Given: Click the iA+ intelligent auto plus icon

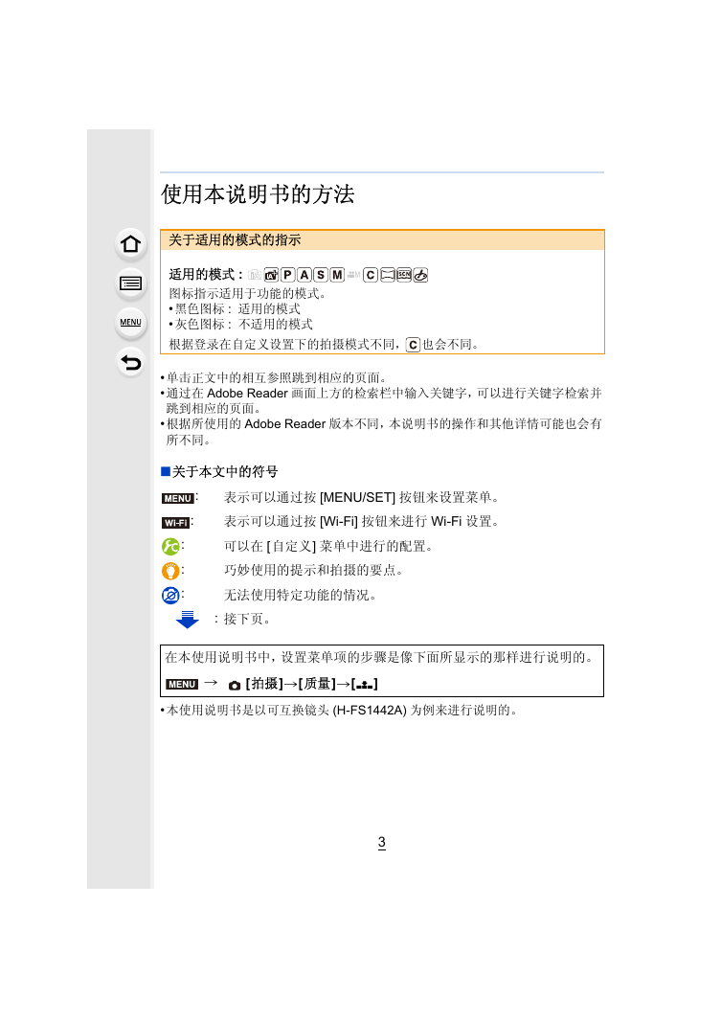Looking at the screenshot, I should 271,275.
